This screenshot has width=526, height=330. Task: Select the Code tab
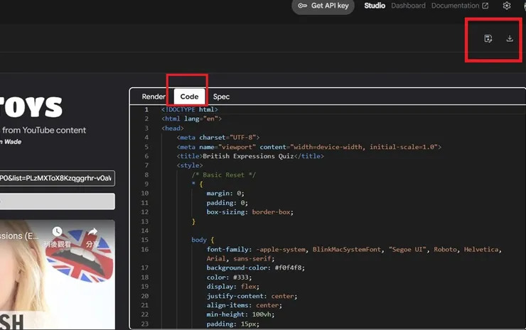189,97
